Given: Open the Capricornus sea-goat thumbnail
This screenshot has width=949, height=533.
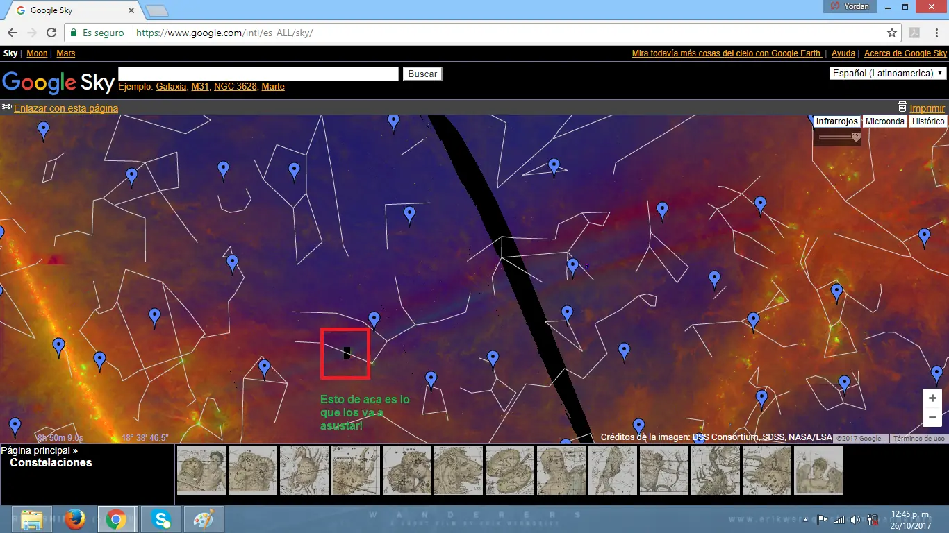Looking at the screenshot, I should point(356,471).
